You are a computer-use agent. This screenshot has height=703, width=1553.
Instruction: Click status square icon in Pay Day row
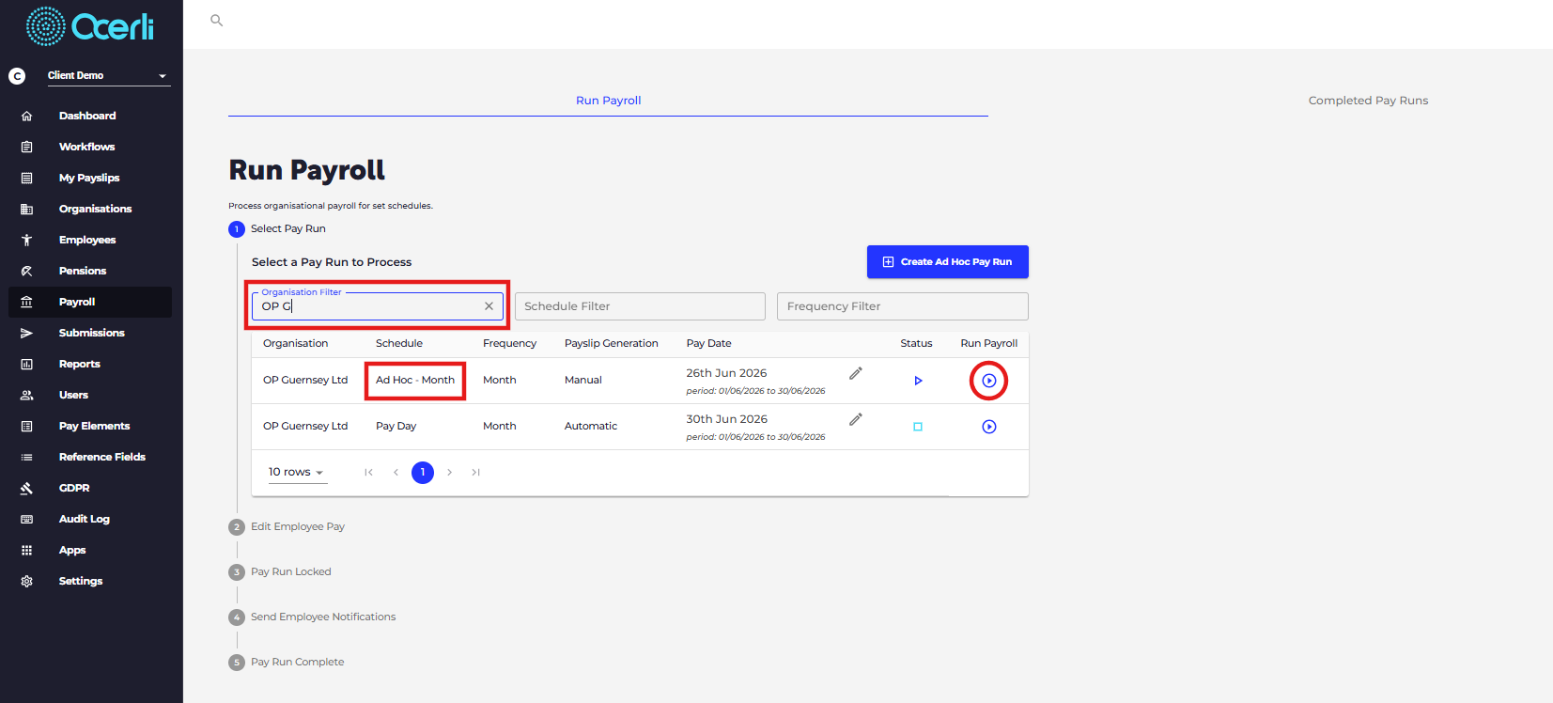pyautogui.click(x=918, y=427)
